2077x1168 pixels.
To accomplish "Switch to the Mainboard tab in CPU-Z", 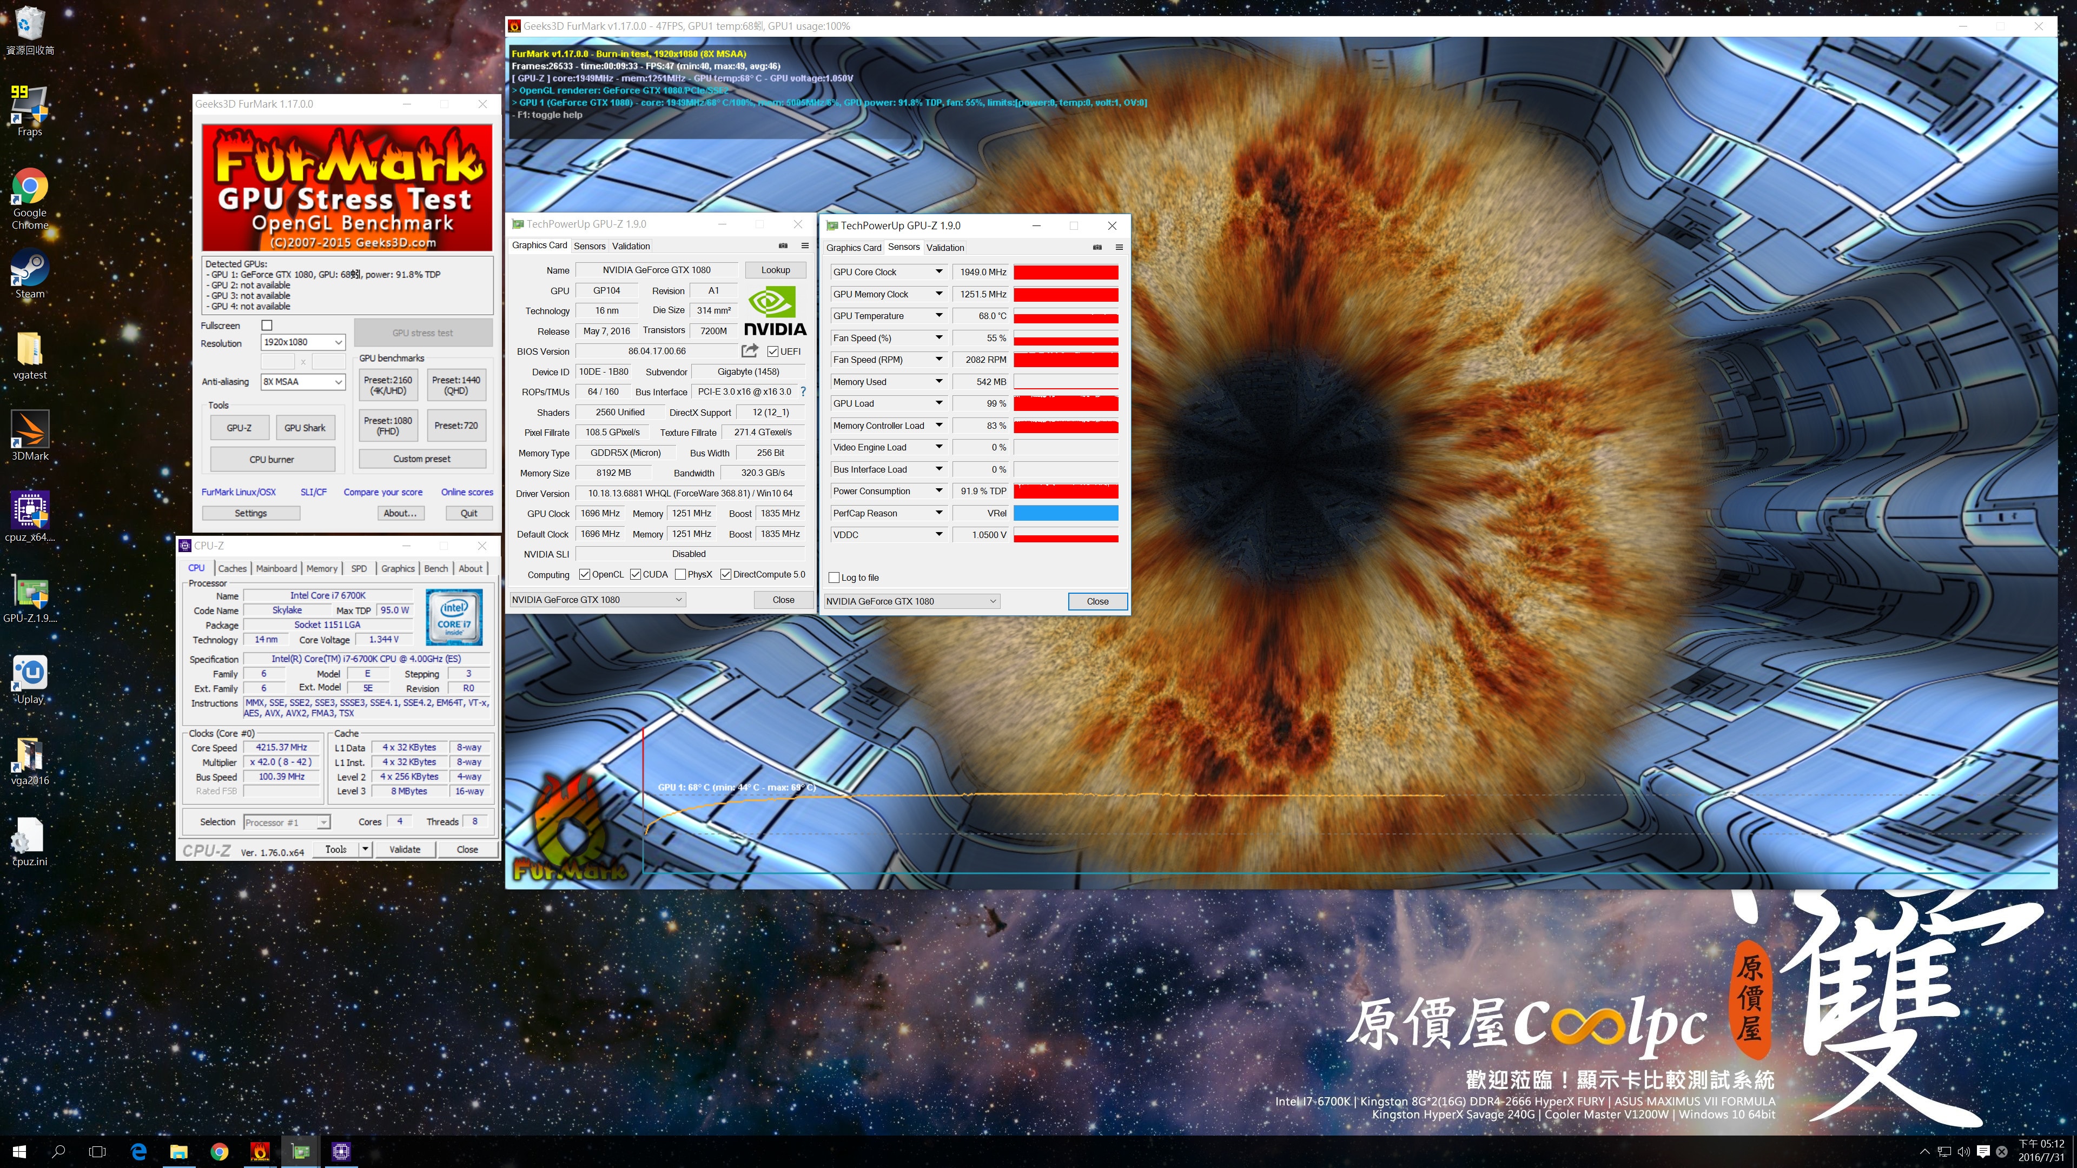I will pyautogui.click(x=276, y=568).
